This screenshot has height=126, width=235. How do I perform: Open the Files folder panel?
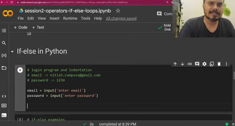[4, 68]
